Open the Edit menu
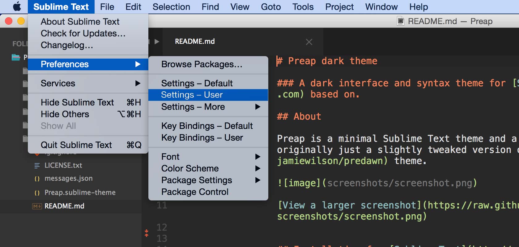519x247 pixels. tap(133, 7)
